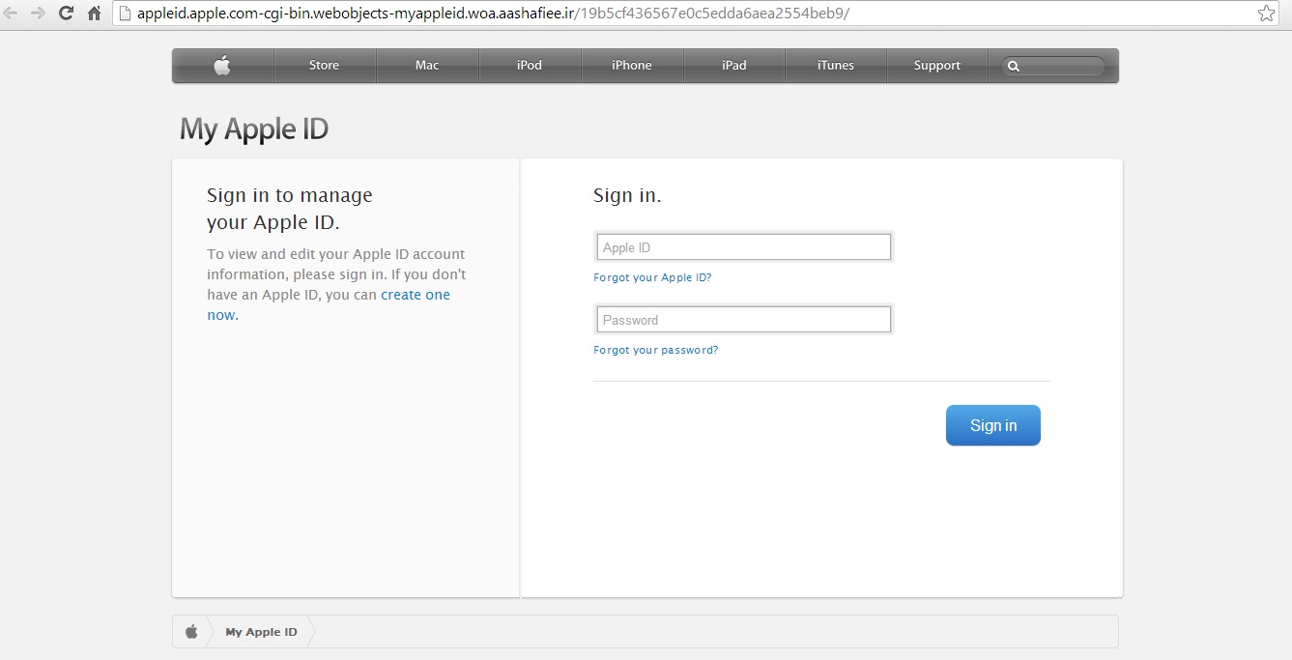
Task: Click the Apple logo in footer breadcrumb
Action: click(191, 632)
